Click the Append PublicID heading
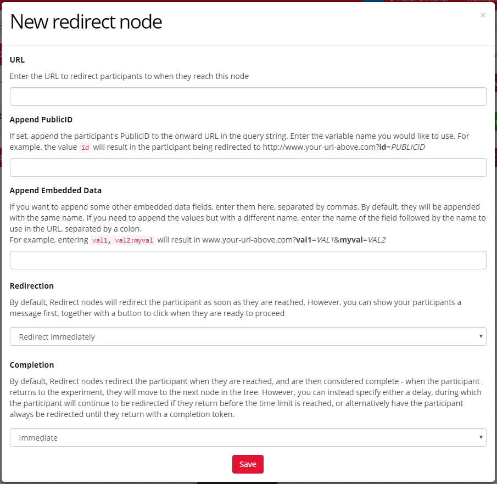This screenshot has height=484, width=497. [x=41, y=120]
